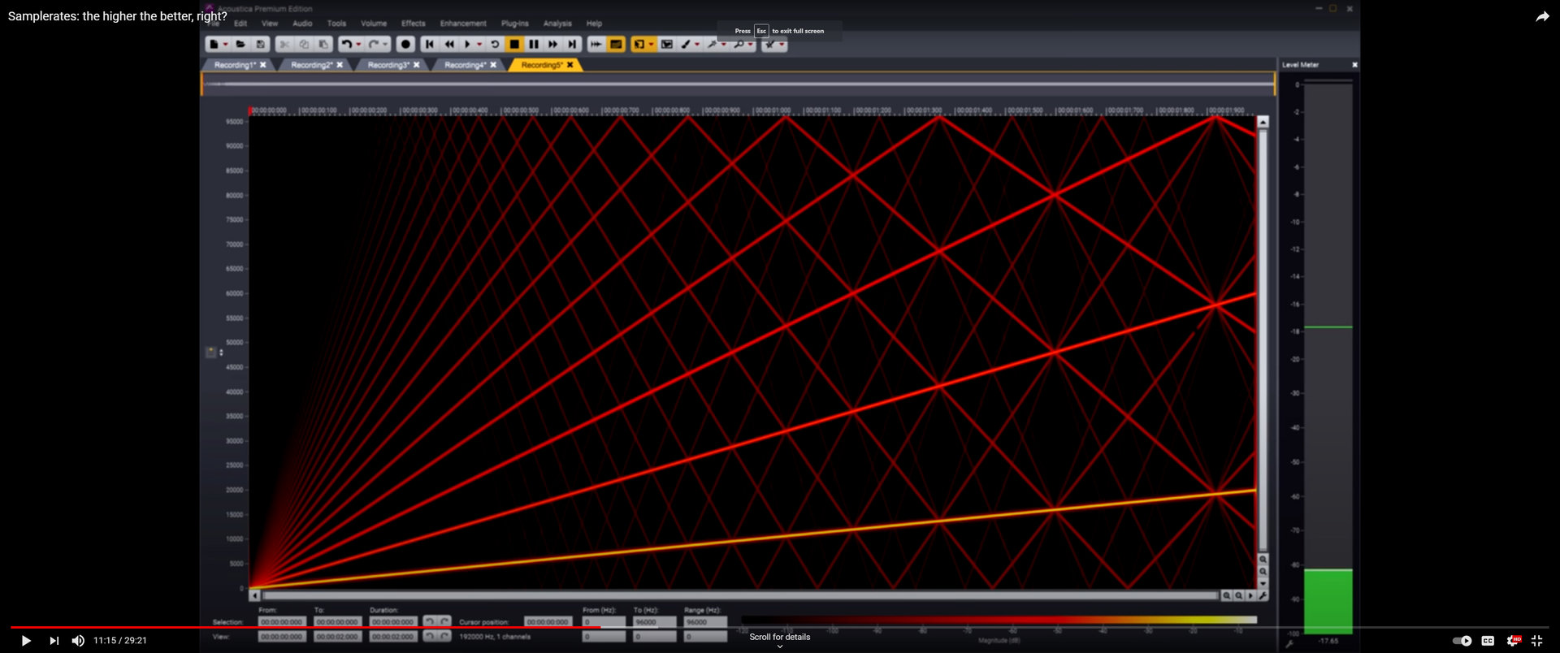The width and height of the screenshot is (1560, 653).
Task: Toggle YouTube autoplay switch
Action: pyautogui.click(x=1462, y=641)
